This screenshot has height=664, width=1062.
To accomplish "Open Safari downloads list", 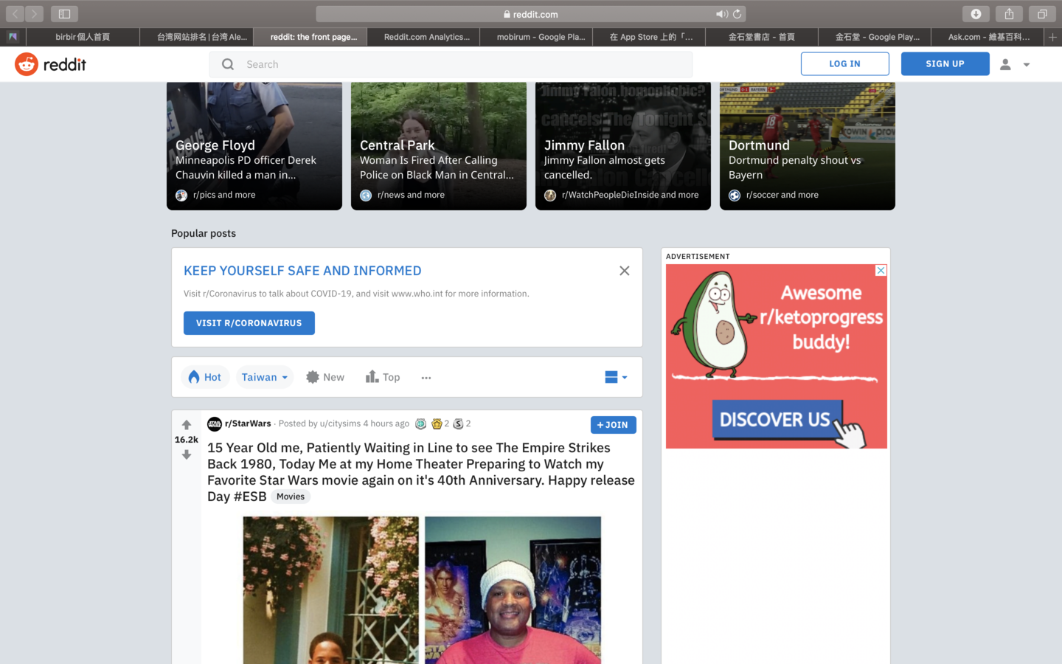I will click(976, 14).
